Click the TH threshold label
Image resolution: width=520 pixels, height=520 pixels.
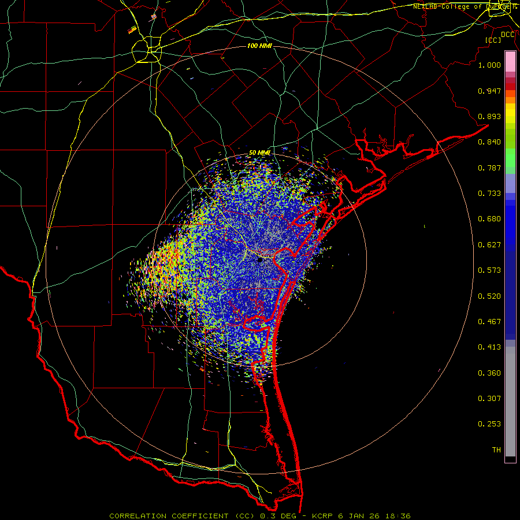pos(496,450)
